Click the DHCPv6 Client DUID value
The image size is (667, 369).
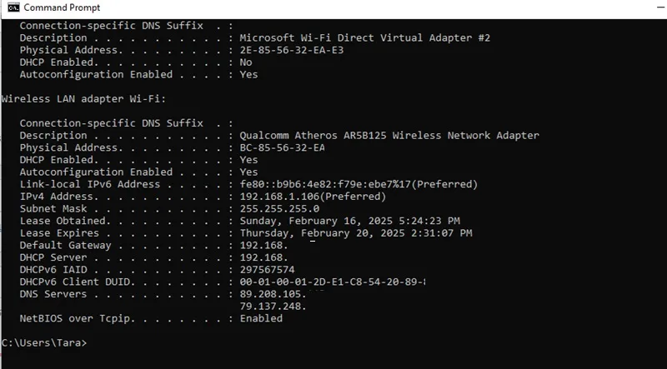pos(333,282)
